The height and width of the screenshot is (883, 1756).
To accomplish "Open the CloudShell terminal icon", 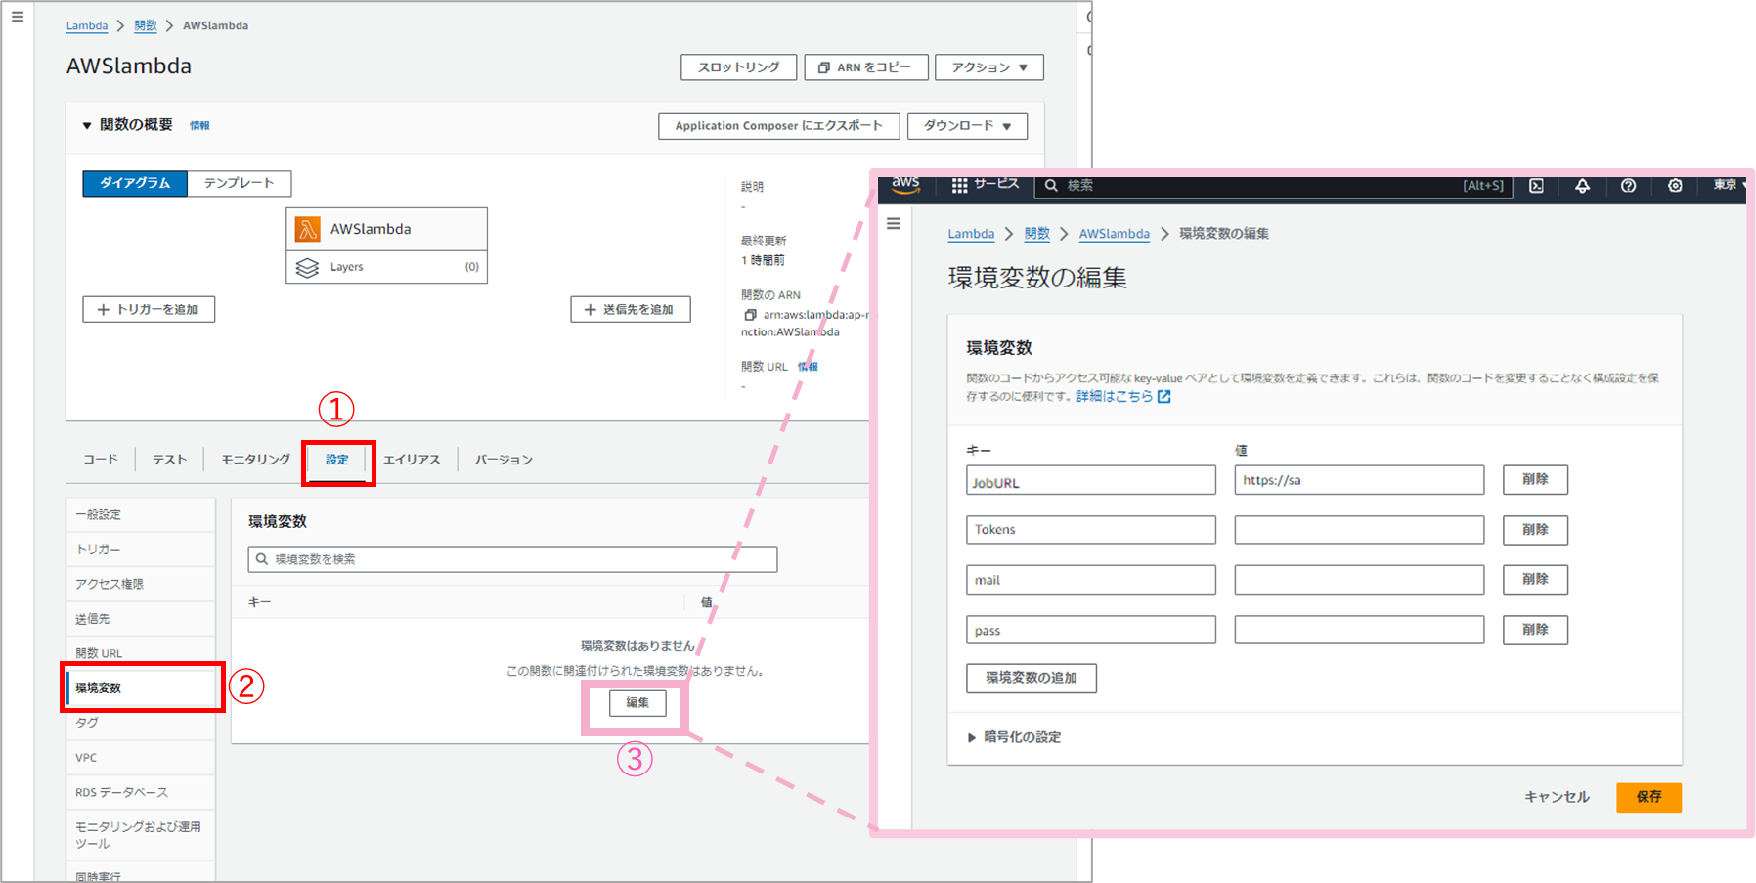I will [1536, 186].
